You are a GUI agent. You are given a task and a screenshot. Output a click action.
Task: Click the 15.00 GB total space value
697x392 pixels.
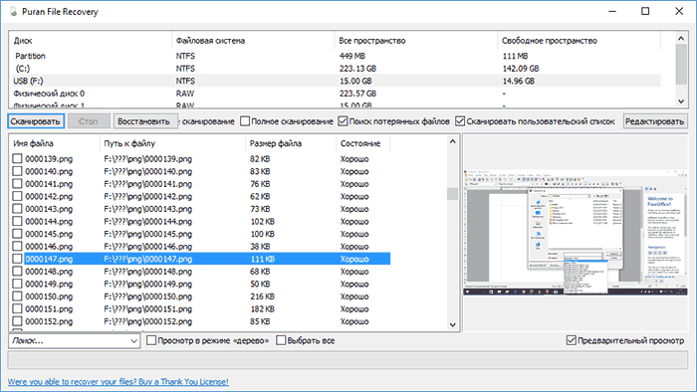point(355,81)
